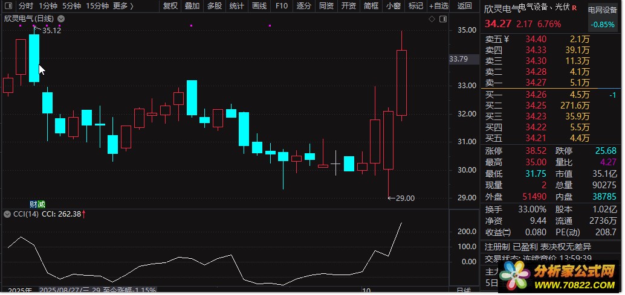625x295 pixels.
Task: Click the 换手 value 33.00%
Action: coord(532,209)
